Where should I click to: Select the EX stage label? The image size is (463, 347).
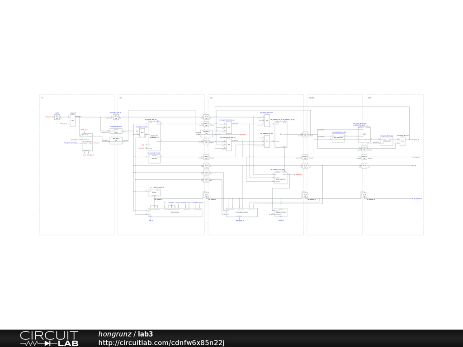(211, 98)
